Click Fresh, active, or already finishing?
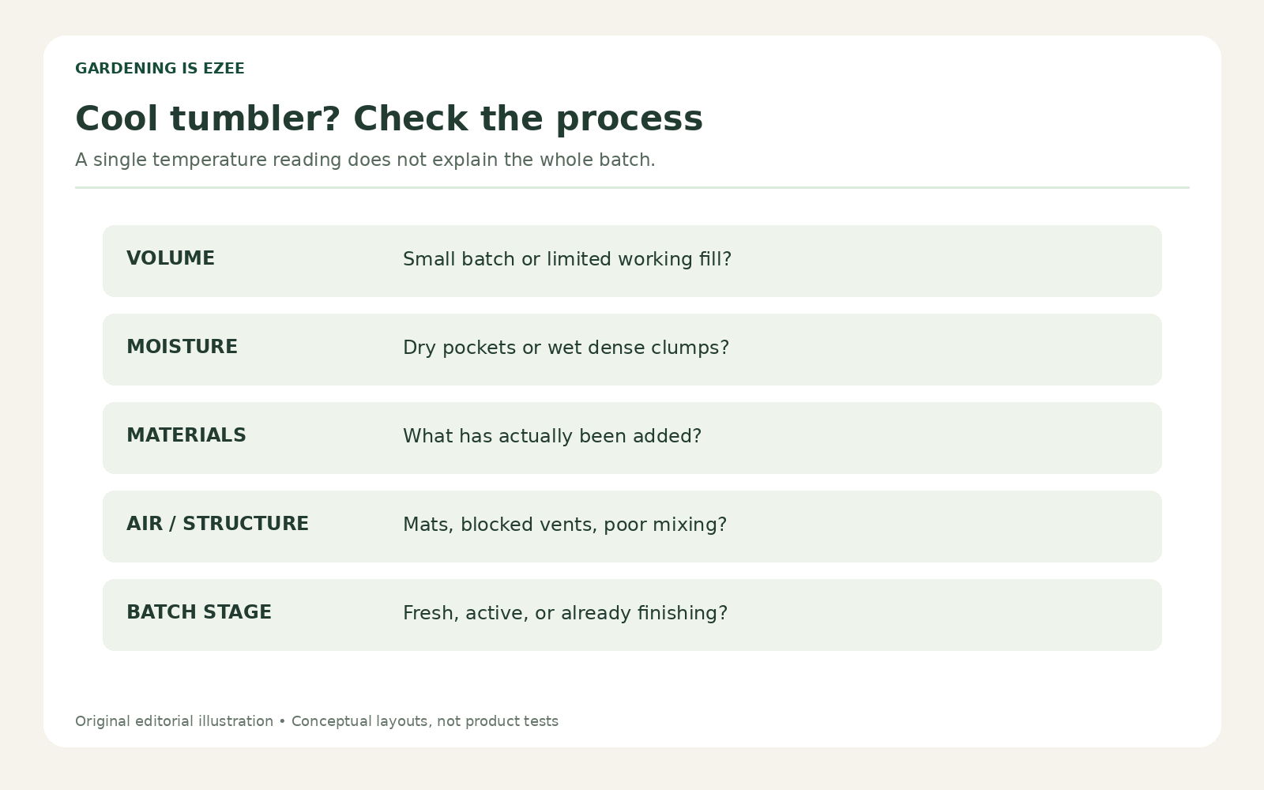1264x790 pixels. [565, 613]
